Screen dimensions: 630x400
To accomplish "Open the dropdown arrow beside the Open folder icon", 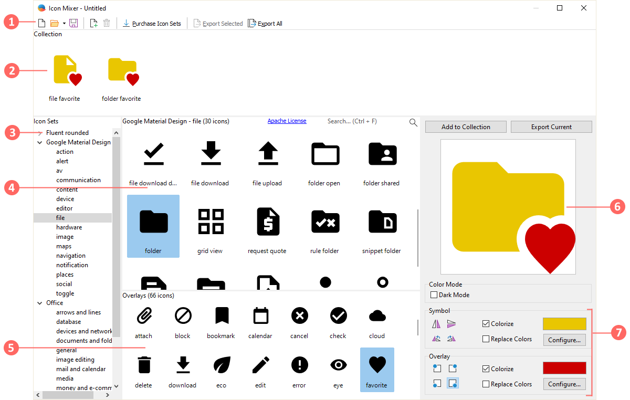I will 64,24.
